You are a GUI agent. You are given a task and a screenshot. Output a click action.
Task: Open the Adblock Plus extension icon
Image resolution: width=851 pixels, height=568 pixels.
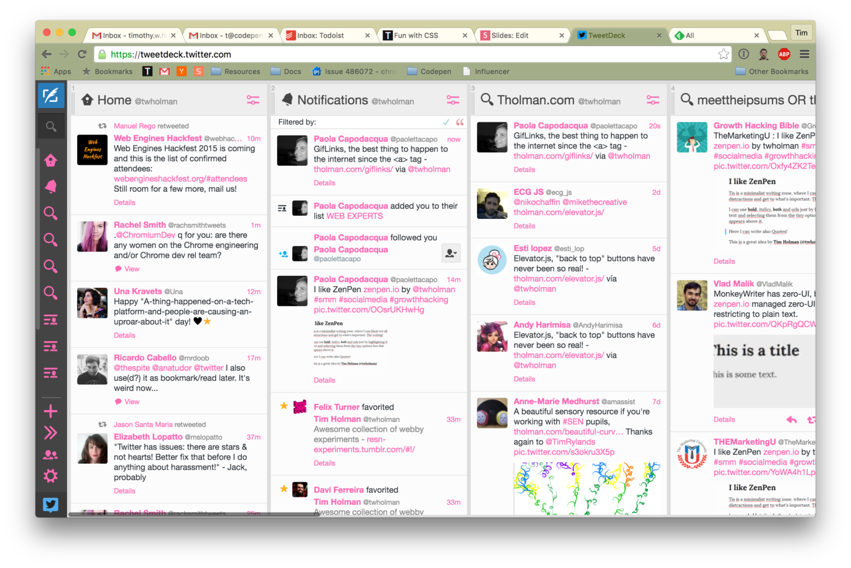click(784, 54)
